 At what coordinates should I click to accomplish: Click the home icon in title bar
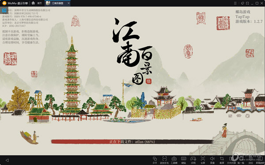pos(33,3)
